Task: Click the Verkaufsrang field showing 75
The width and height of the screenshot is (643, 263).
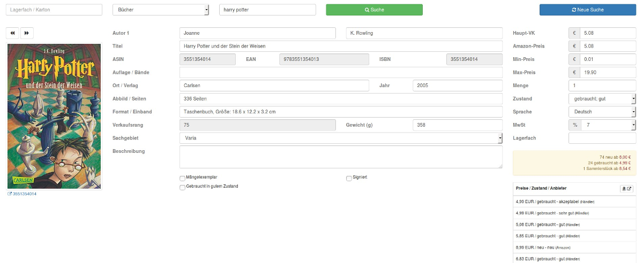Action: pyautogui.click(x=258, y=125)
